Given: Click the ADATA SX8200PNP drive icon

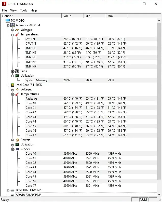Looking at the screenshot, I should (12, 195).
